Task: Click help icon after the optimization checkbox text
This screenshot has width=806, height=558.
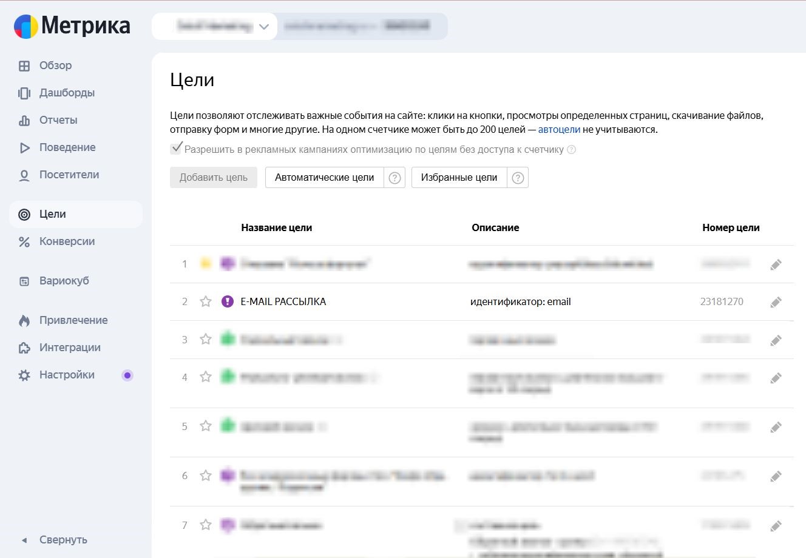Action: 571,150
